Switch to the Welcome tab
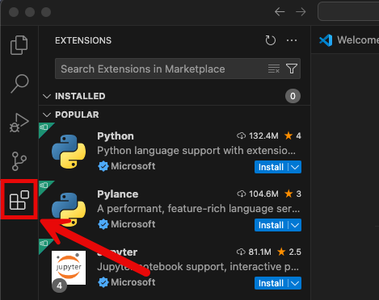This screenshot has width=379, height=300. (349, 40)
